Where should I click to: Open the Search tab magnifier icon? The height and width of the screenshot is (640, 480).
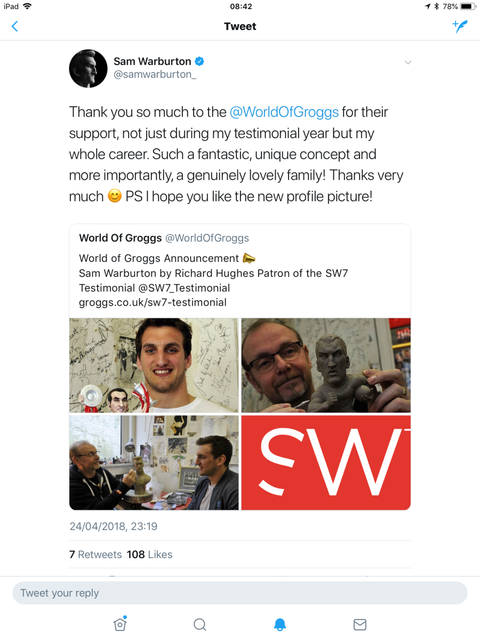(x=200, y=625)
